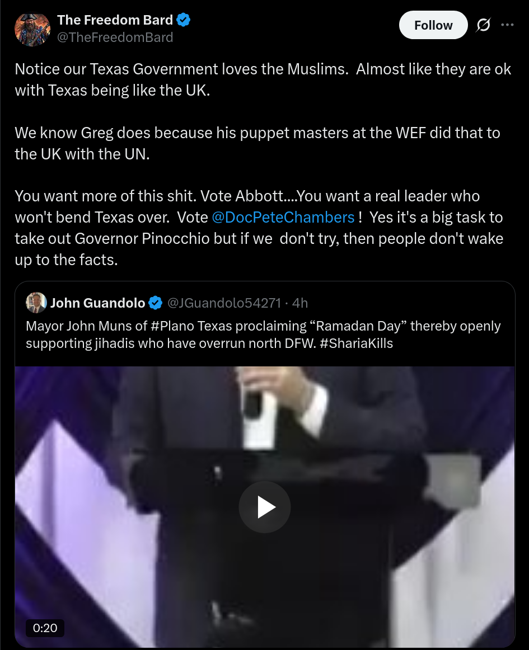This screenshot has width=529, height=650.
Task: Click the first line mentioning Texas Government
Action: point(263,69)
